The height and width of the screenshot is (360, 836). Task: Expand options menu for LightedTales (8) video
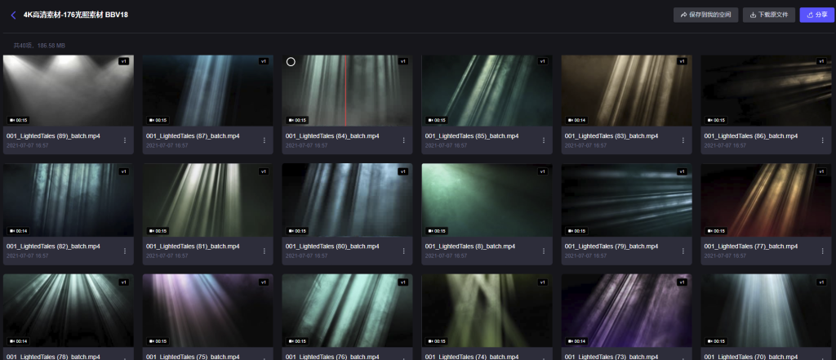click(543, 250)
